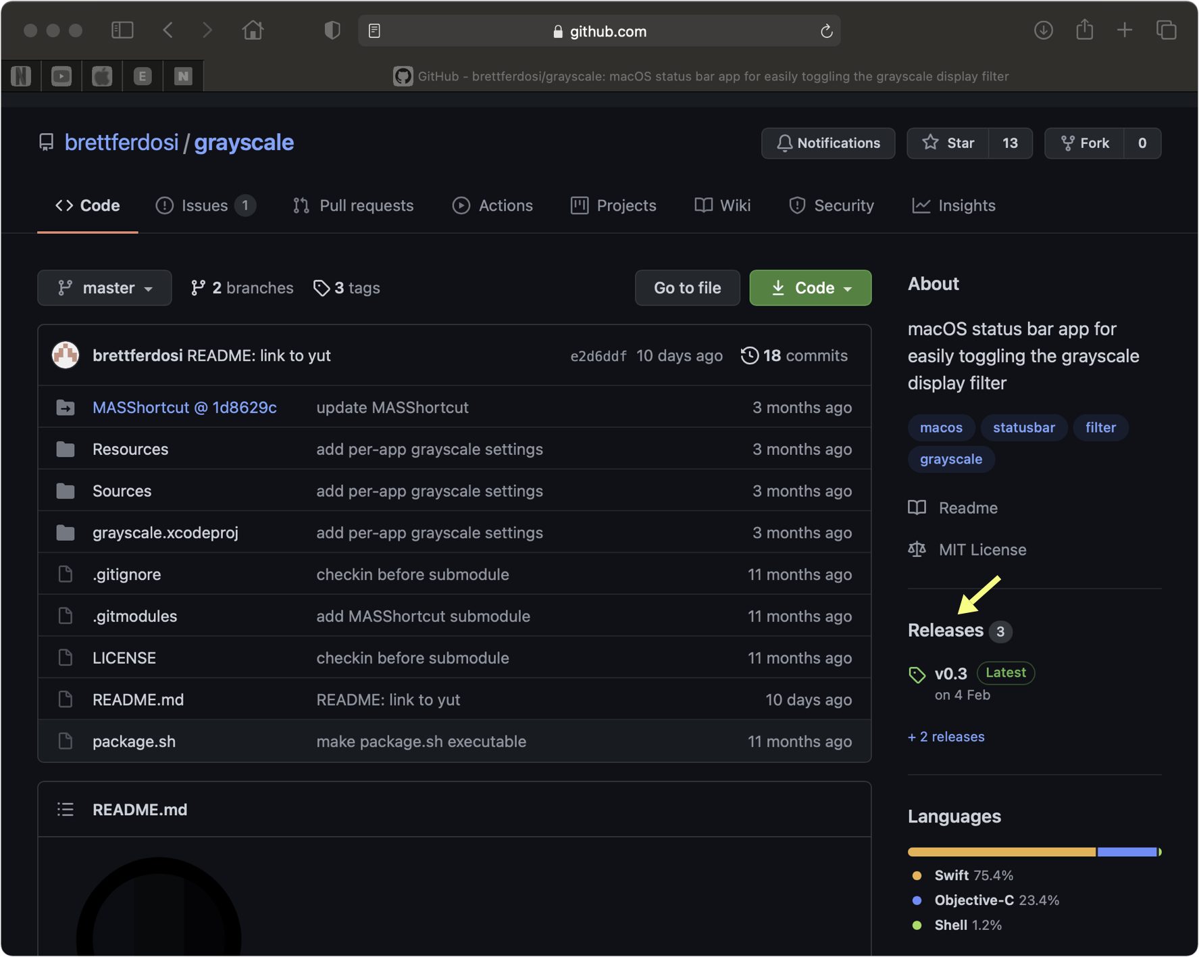The image size is (1199, 957).
Task: Open the Releases heading link
Action: pyautogui.click(x=946, y=631)
